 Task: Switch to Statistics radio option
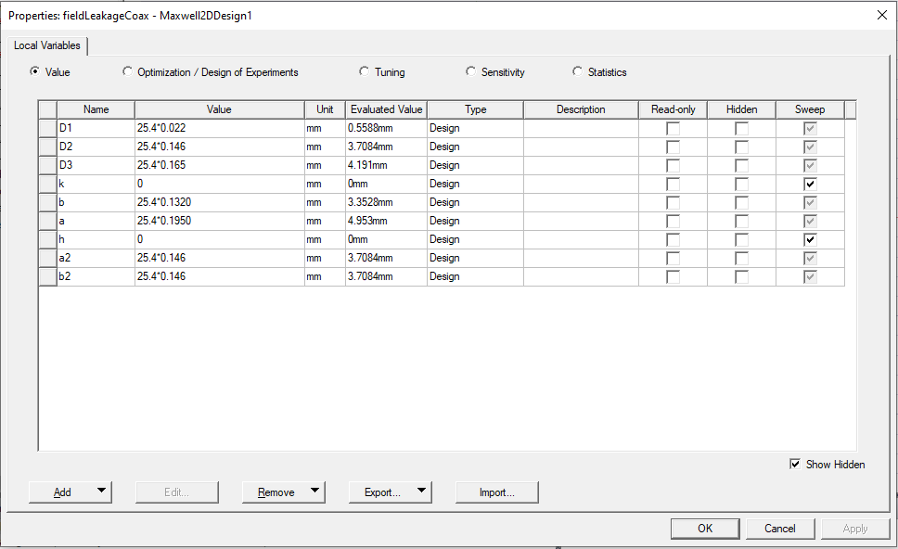(x=578, y=72)
